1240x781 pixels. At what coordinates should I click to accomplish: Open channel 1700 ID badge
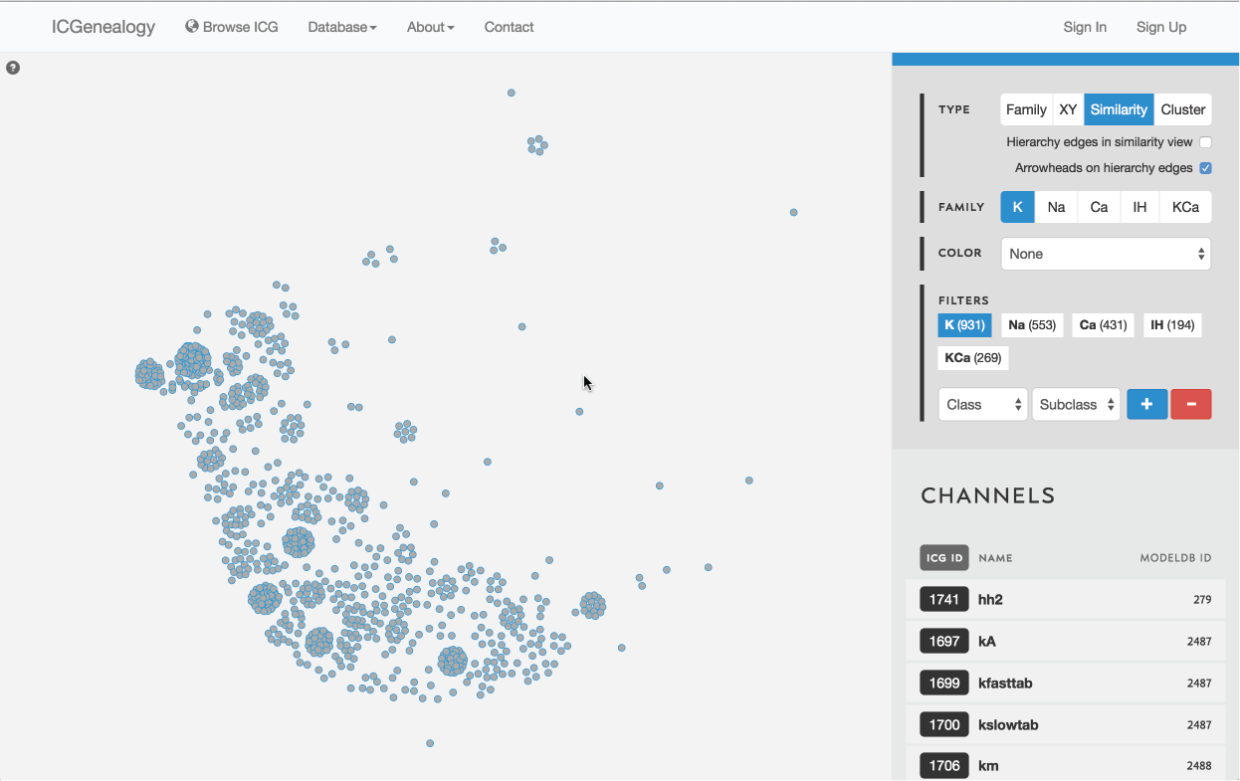coord(944,724)
